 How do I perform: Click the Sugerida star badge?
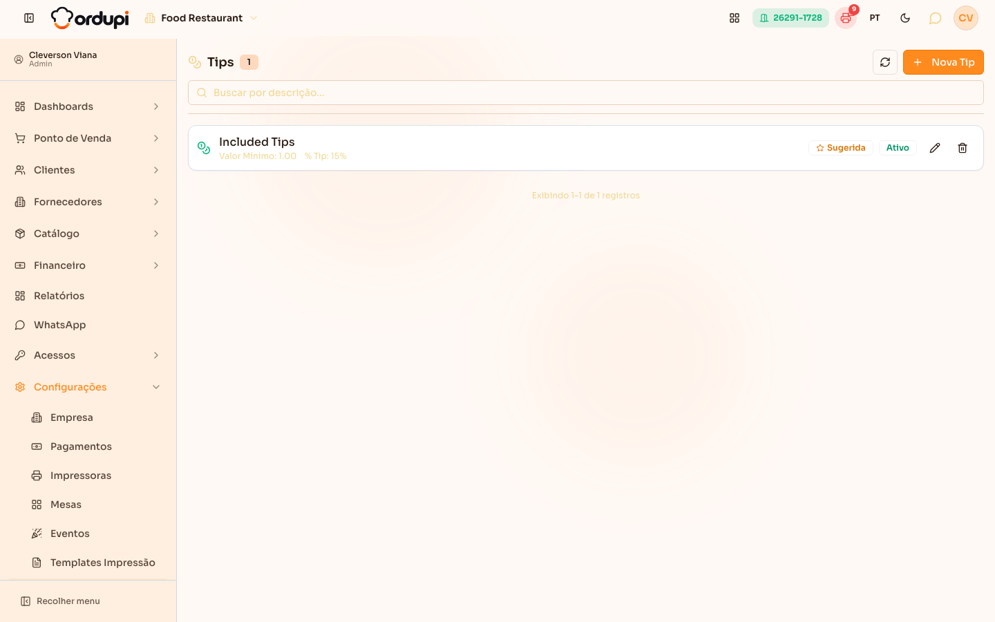[841, 148]
